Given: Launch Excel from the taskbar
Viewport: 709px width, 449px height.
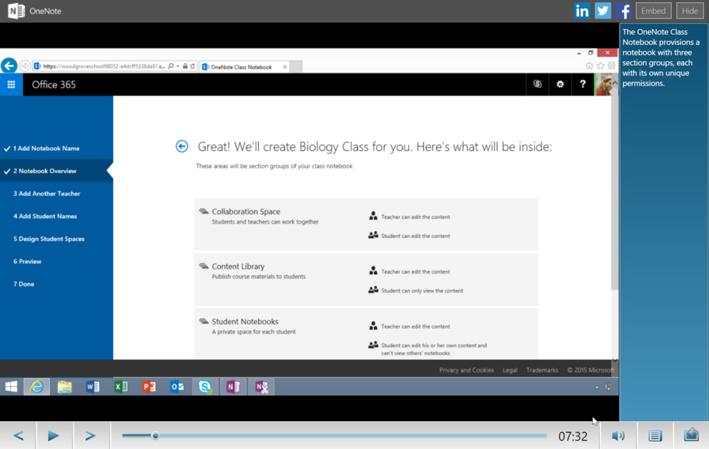Looking at the screenshot, I should click(120, 387).
